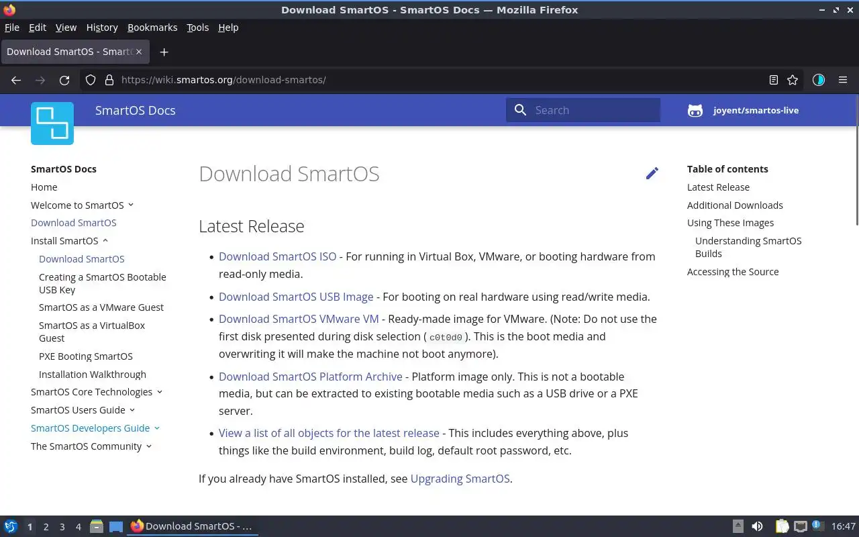Open tracking protection shield icon
859x537 pixels.
point(91,80)
